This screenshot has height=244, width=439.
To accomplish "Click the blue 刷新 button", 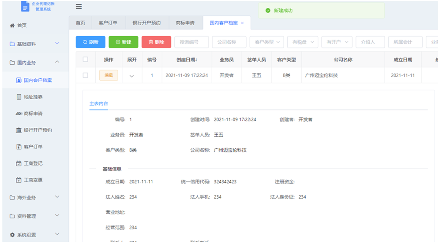I will click(90, 42).
